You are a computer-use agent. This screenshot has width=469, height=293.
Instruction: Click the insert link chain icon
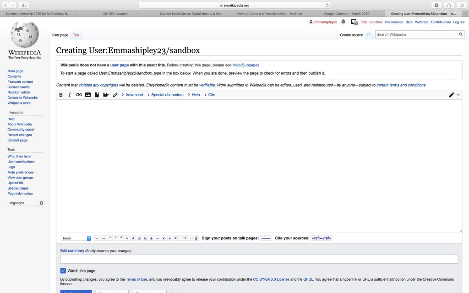tap(79, 95)
